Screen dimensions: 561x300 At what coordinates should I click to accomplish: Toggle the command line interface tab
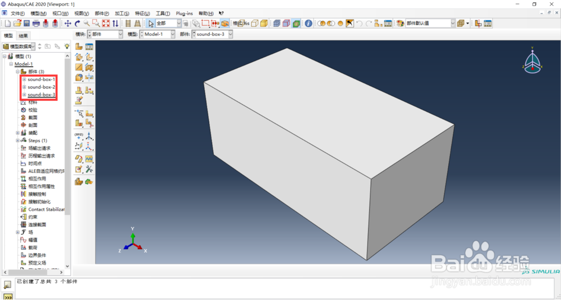(x=7, y=297)
